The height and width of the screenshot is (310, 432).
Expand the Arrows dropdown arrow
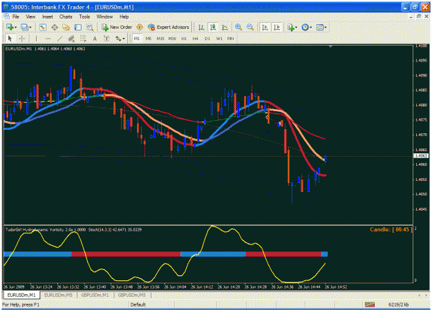click(124, 39)
